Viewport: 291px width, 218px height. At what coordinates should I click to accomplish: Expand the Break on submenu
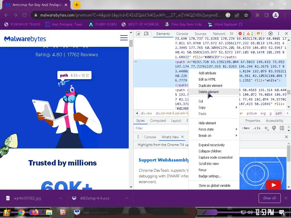(214, 136)
